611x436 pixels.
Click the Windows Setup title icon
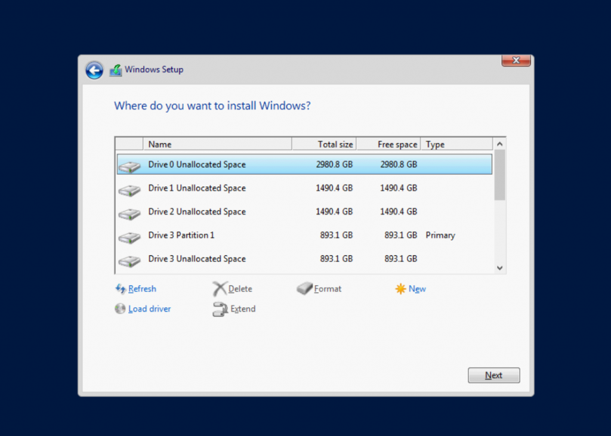pyautogui.click(x=115, y=70)
